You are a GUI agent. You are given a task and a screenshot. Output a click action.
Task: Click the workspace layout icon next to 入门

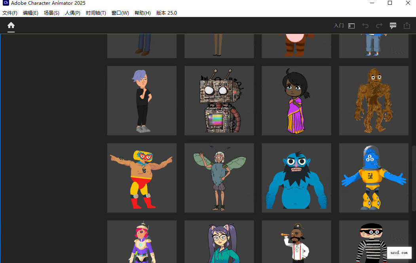351,25
